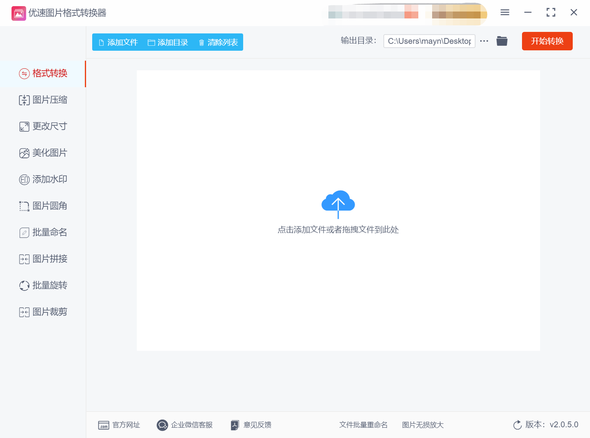The width and height of the screenshot is (590, 438).
Task: Start conversion with 开始转换 button
Action: tap(547, 41)
